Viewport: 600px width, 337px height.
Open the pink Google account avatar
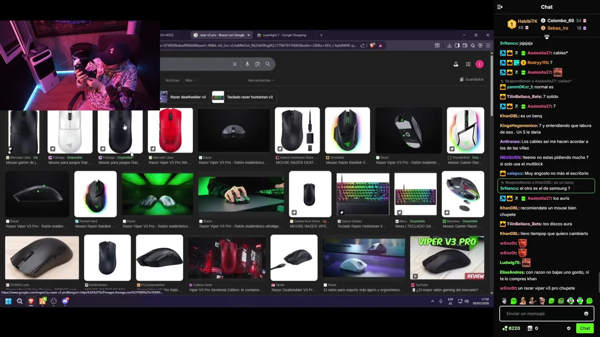(480, 64)
